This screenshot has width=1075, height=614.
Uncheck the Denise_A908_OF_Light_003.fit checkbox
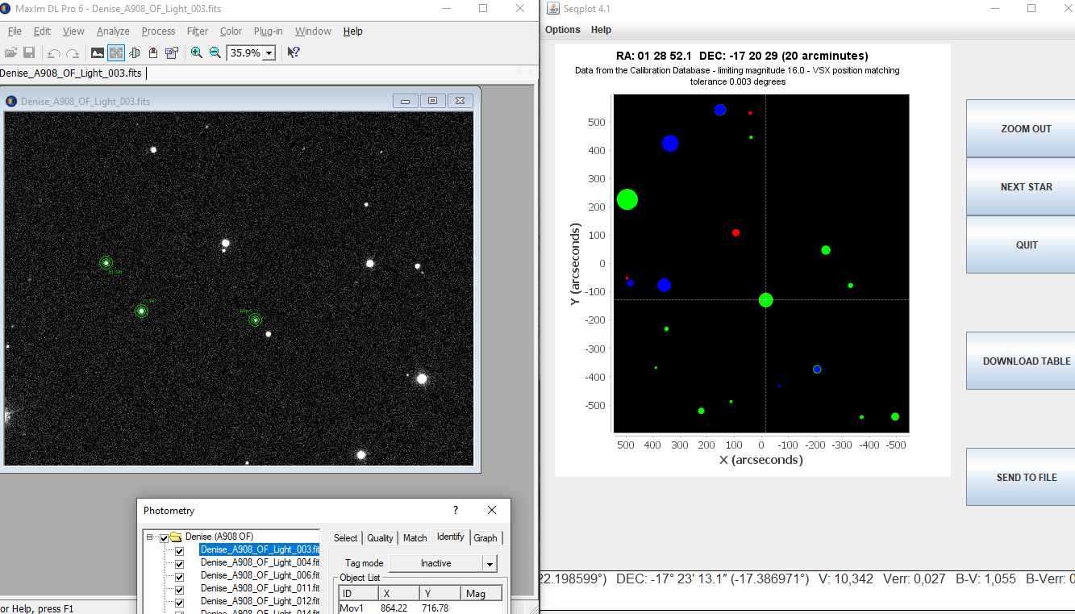tap(180, 550)
